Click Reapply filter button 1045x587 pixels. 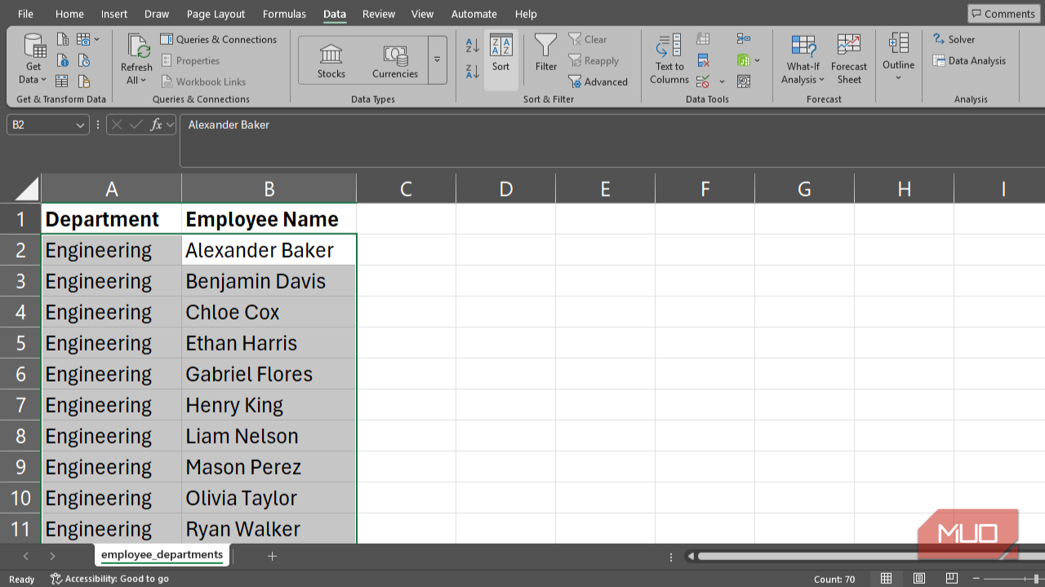tap(594, 60)
